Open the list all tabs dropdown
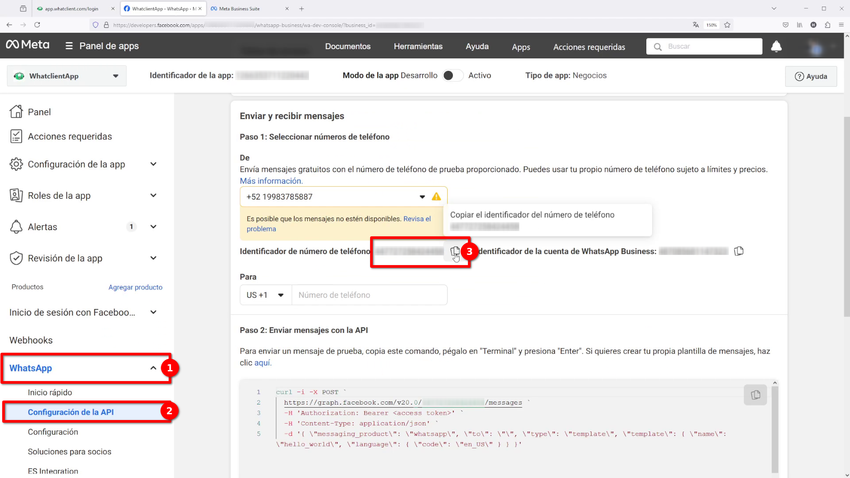 pos(774,8)
